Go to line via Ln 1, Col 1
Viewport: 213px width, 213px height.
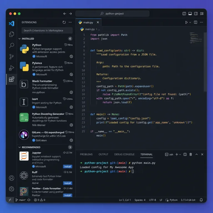pyautogui.click(x=125, y=200)
